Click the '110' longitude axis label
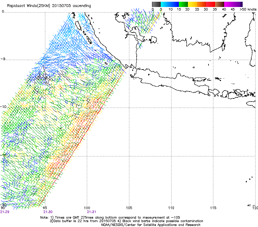258x227 pixels. click(x=171, y=208)
